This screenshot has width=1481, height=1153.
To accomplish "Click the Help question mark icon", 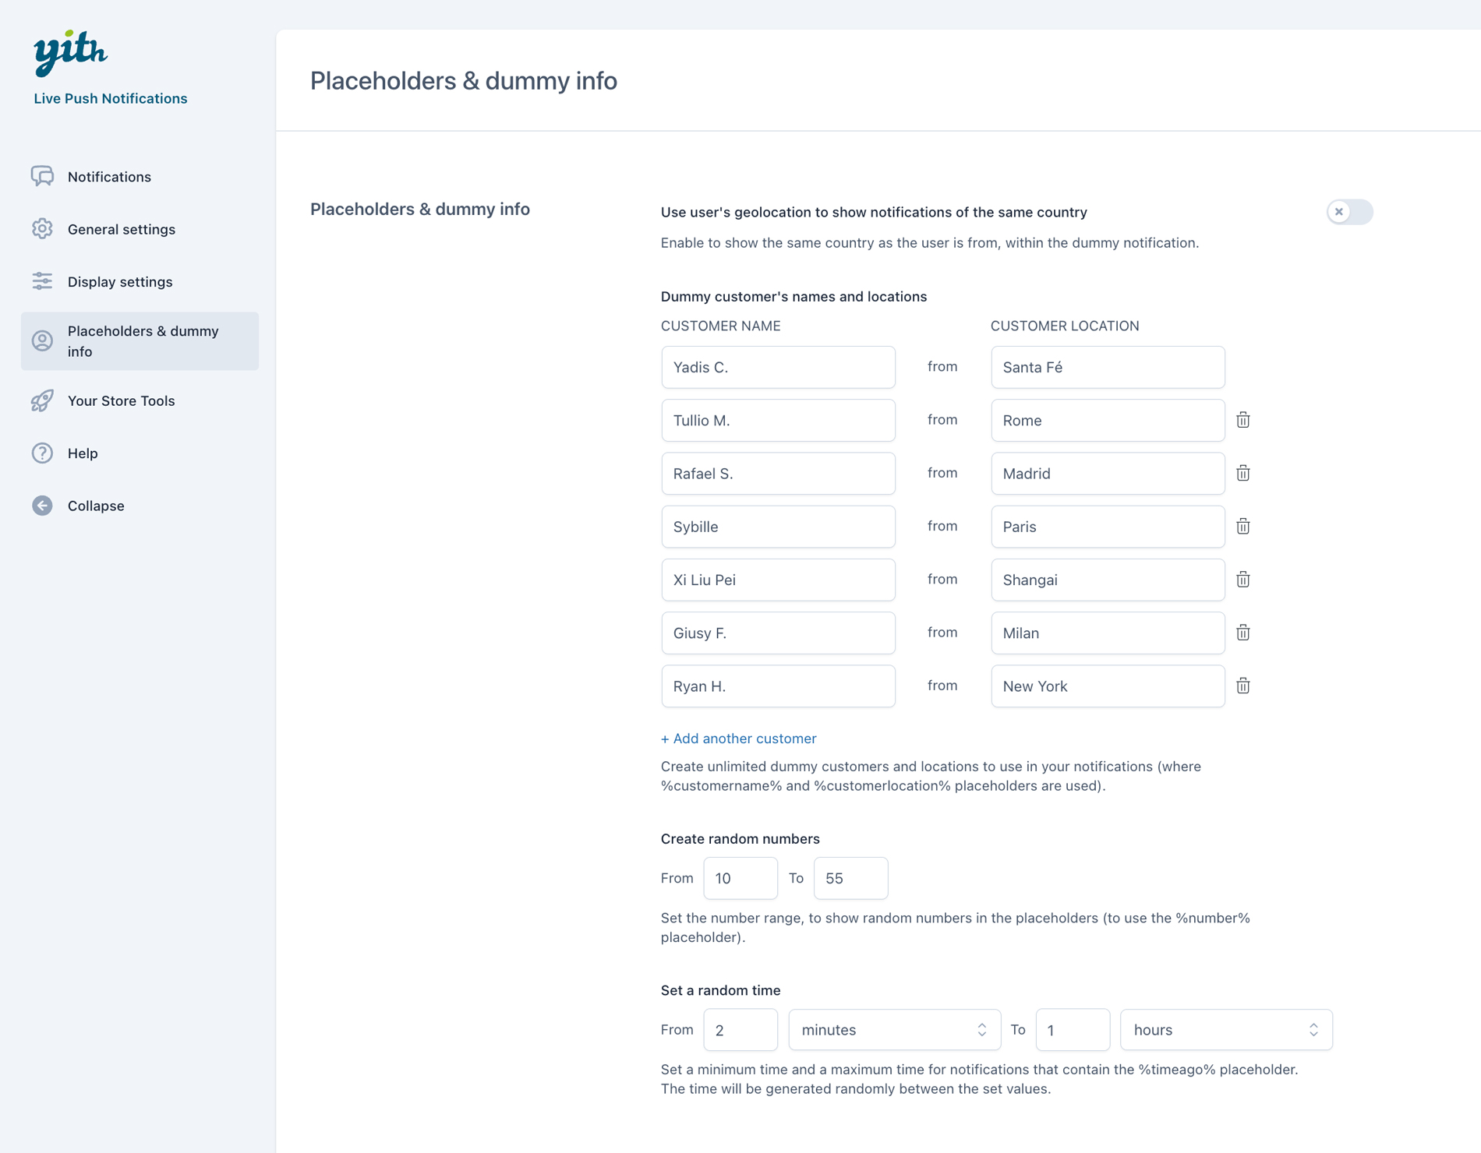I will (x=42, y=453).
